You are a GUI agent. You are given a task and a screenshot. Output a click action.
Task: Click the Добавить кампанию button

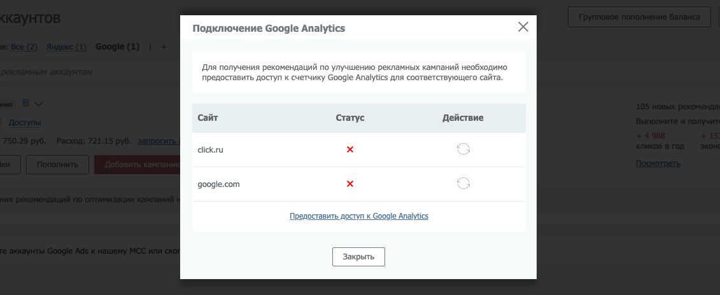138,164
